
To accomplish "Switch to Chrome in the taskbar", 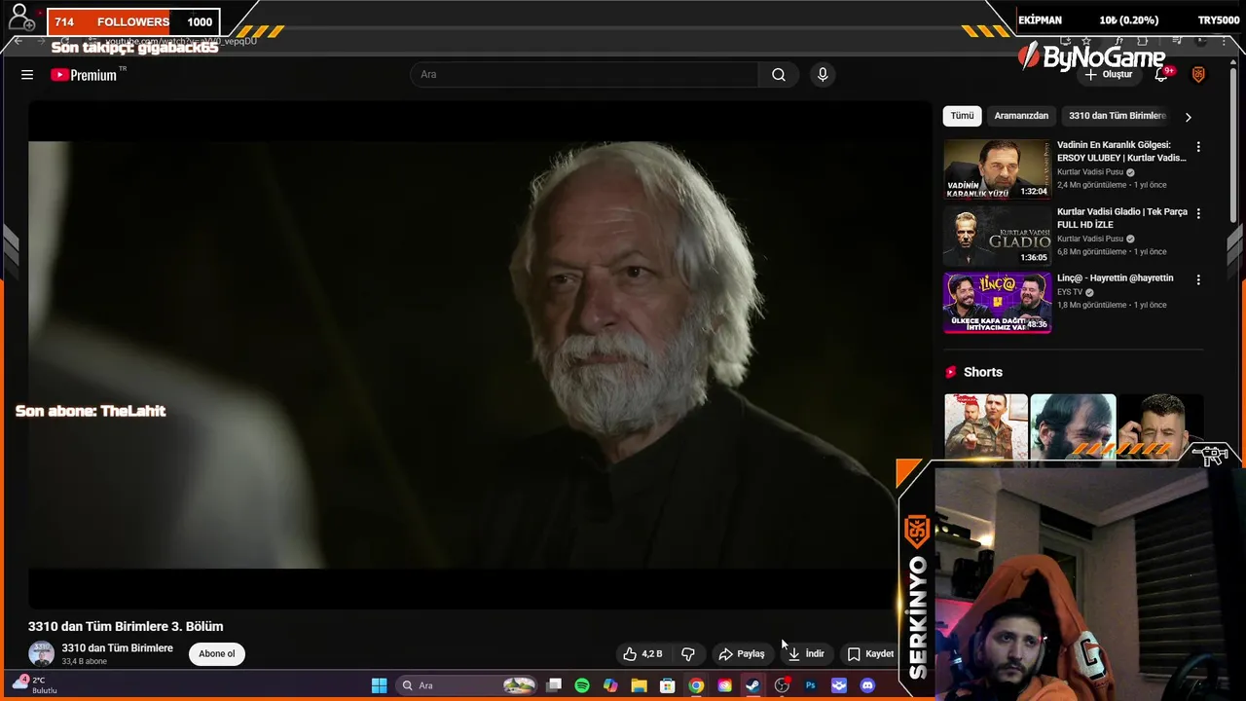I will pyautogui.click(x=696, y=685).
